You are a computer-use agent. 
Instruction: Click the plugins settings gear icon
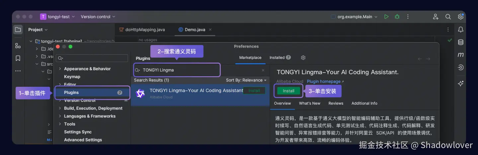[x=303, y=58]
